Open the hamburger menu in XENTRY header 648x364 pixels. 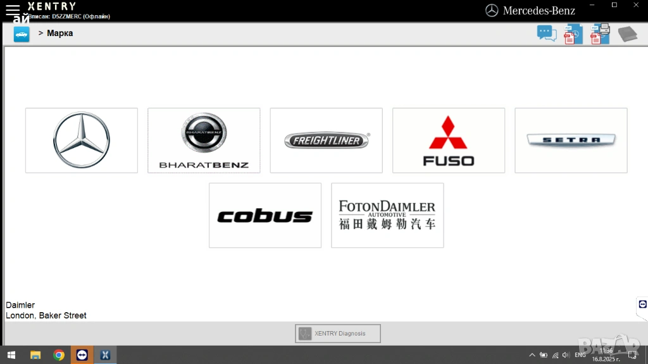coord(13,9)
